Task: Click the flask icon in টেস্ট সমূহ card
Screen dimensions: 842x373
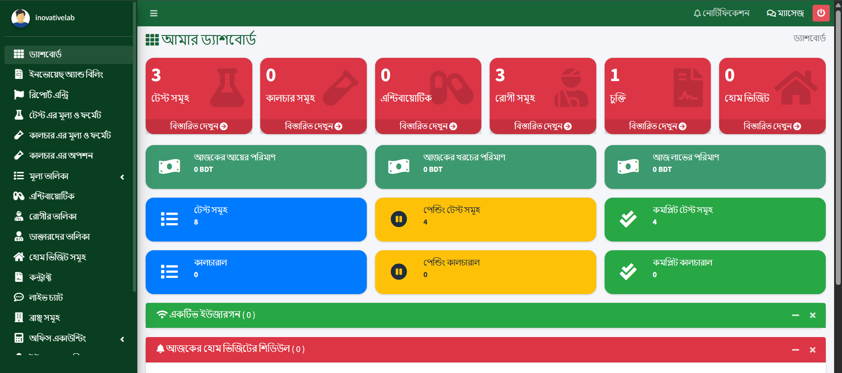Action: tap(227, 88)
